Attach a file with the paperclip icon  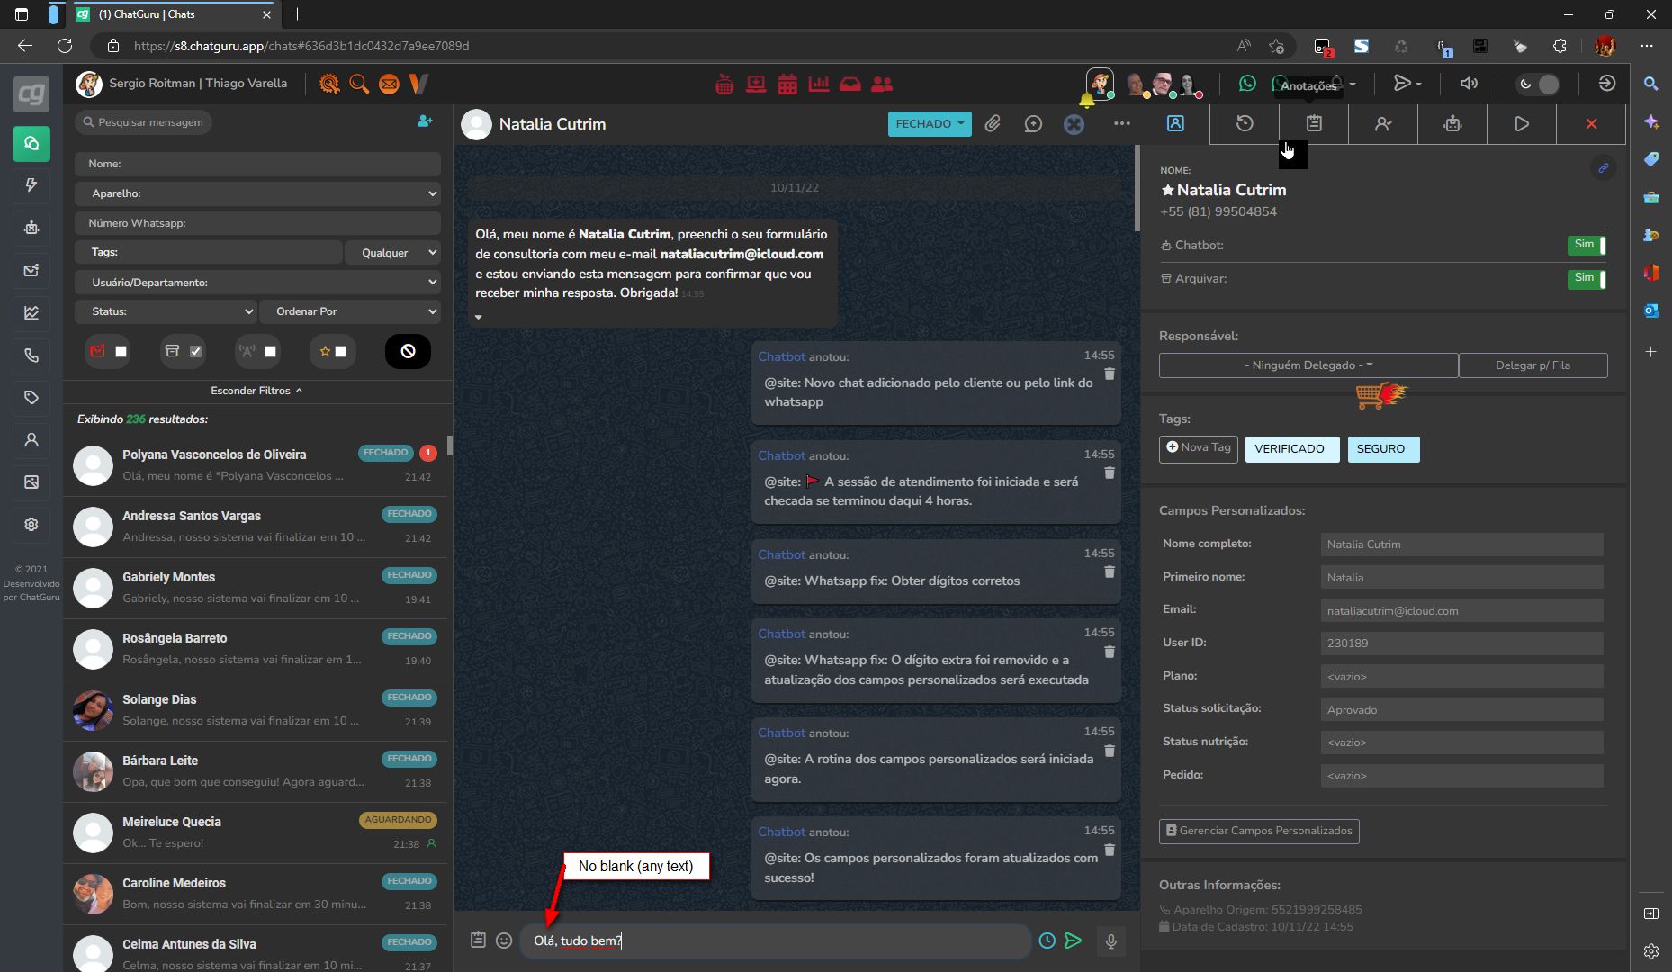tap(993, 124)
